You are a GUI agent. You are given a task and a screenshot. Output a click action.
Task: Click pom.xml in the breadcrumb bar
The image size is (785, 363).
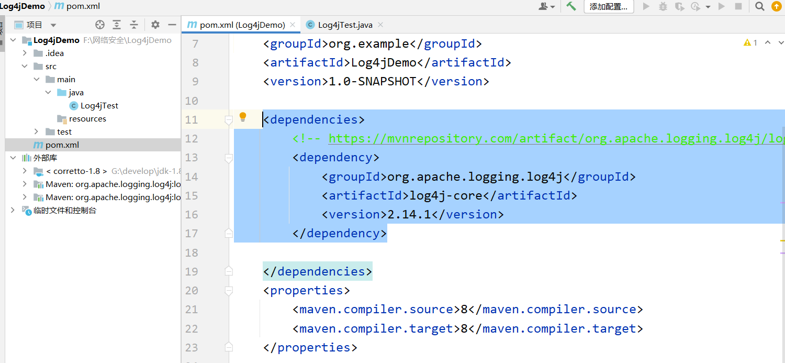77,6
